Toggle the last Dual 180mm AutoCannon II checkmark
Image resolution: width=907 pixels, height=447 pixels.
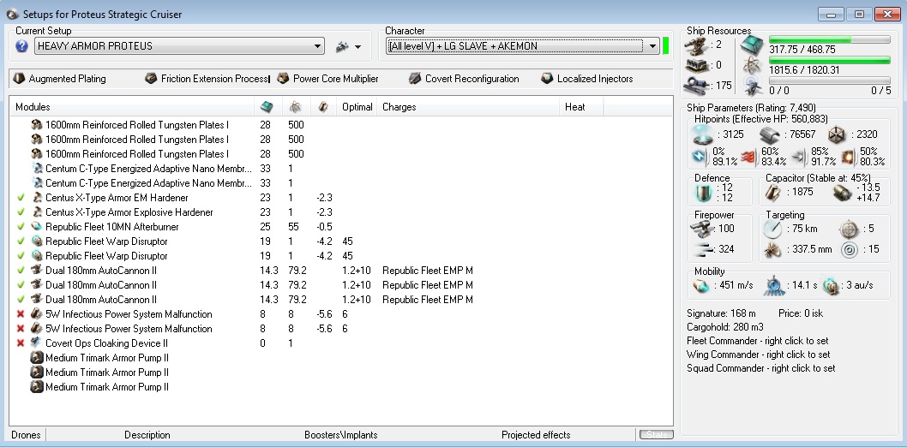(21, 299)
